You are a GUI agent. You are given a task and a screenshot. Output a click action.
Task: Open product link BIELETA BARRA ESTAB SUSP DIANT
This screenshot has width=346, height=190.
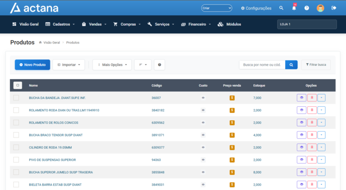click(55, 185)
